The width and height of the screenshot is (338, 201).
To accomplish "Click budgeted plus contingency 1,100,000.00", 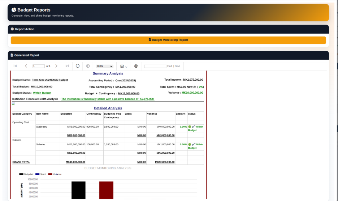I will (x=111, y=145).
